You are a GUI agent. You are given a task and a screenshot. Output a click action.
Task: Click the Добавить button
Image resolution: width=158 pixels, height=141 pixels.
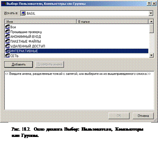coord(18,64)
